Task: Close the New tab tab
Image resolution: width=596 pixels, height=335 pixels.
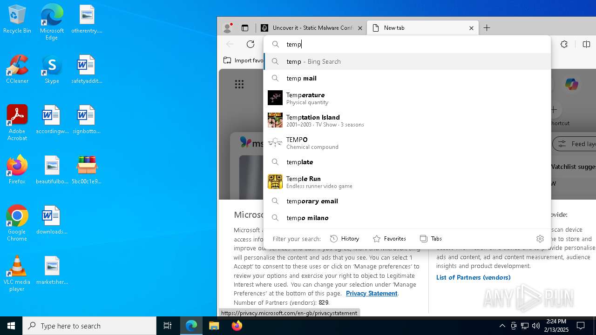Action: 471,28
